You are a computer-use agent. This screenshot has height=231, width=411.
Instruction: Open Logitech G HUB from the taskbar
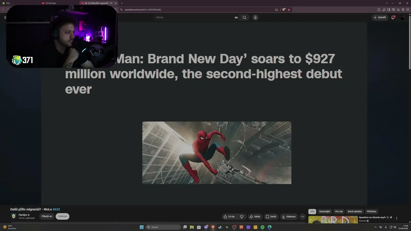click(x=227, y=227)
